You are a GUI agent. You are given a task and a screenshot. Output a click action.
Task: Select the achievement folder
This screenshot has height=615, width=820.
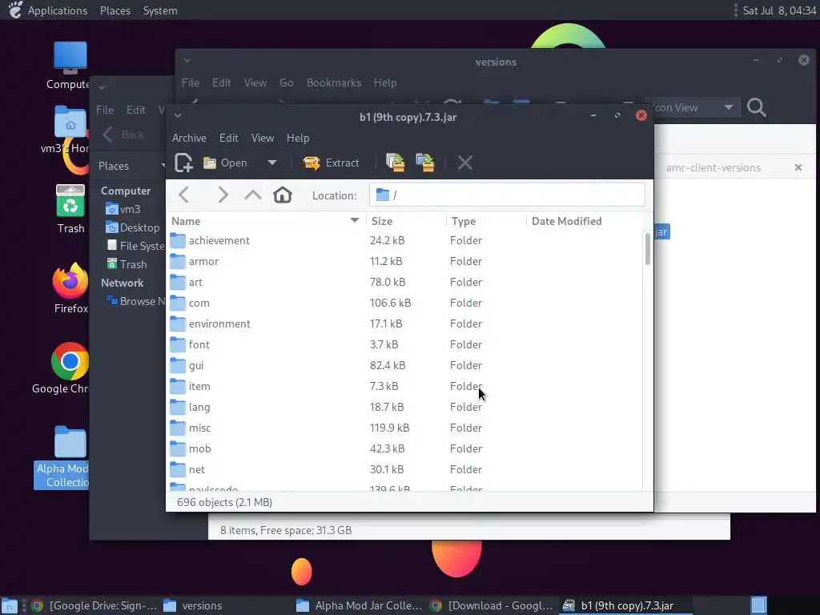coord(404,240)
